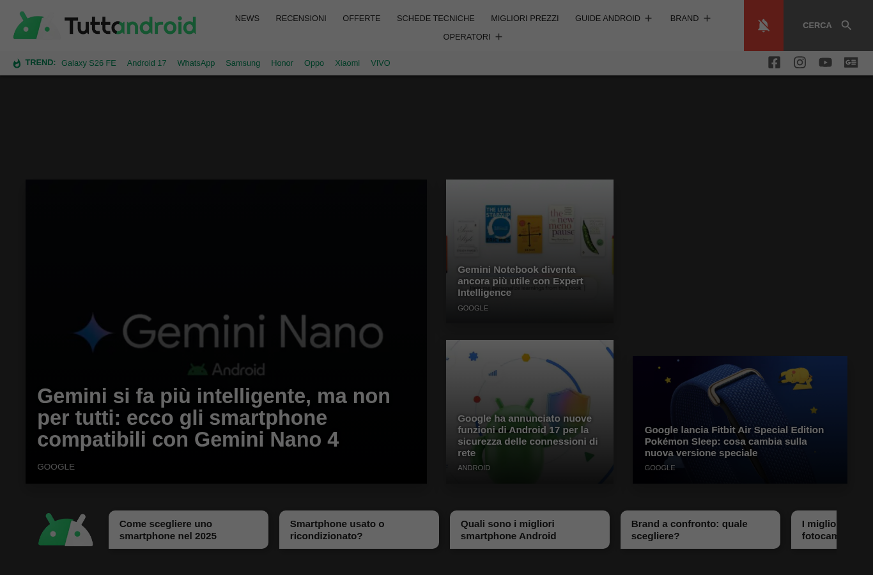Image resolution: width=873 pixels, height=575 pixels.
Task: Expand the Guide Android submenu plus
Action: [x=648, y=19]
